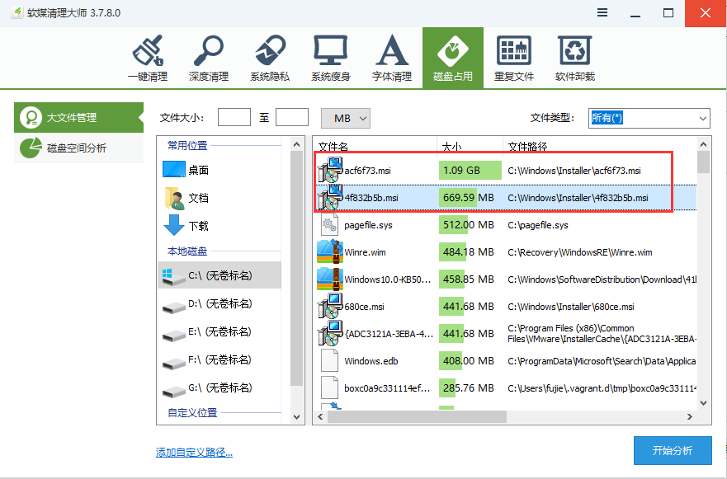Click the file list horizontal scrollbar thumb
Screen dimensions: 727x479
coord(417,417)
